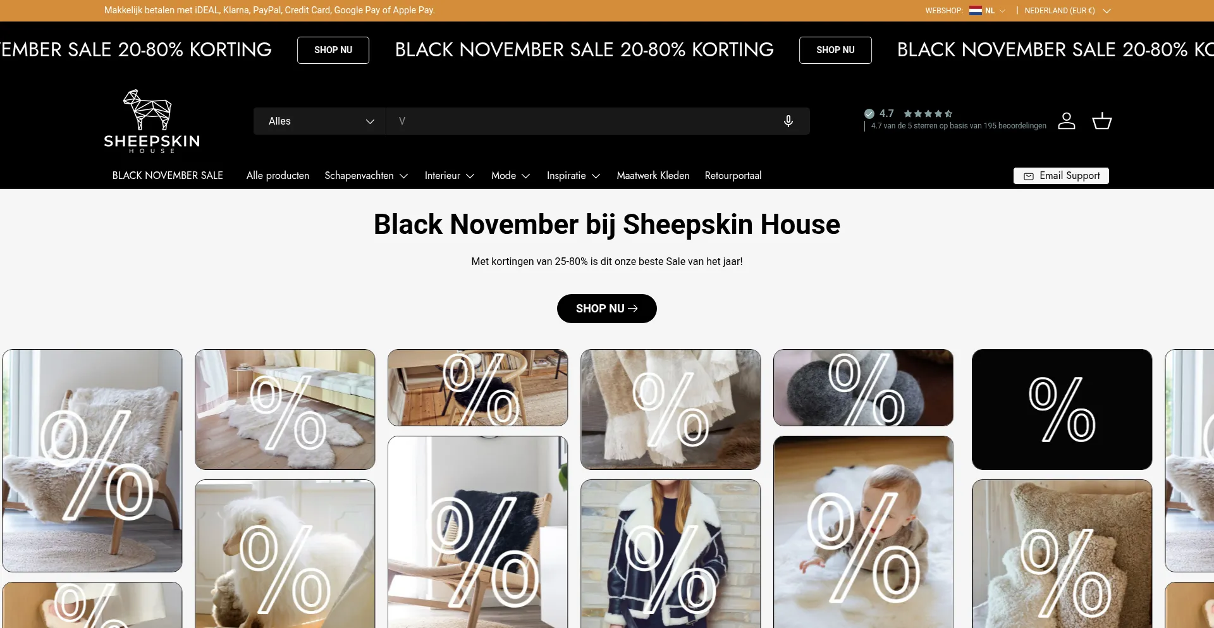Open the baby on sheepskin sale thumbnail
1214x628 pixels.
click(x=863, y=532)
